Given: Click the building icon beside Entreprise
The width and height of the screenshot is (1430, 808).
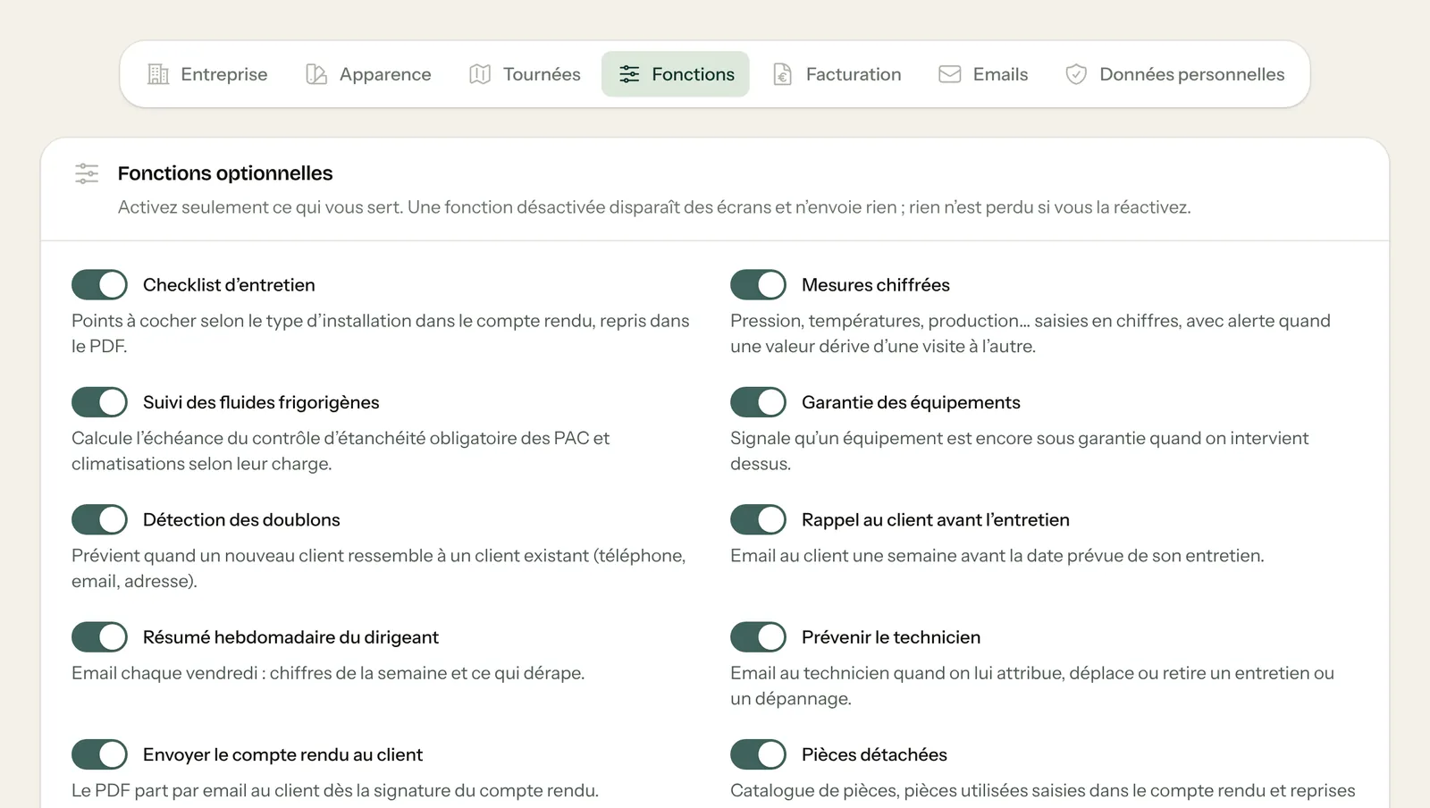Looking at the screenshot, I should (158, 74).
